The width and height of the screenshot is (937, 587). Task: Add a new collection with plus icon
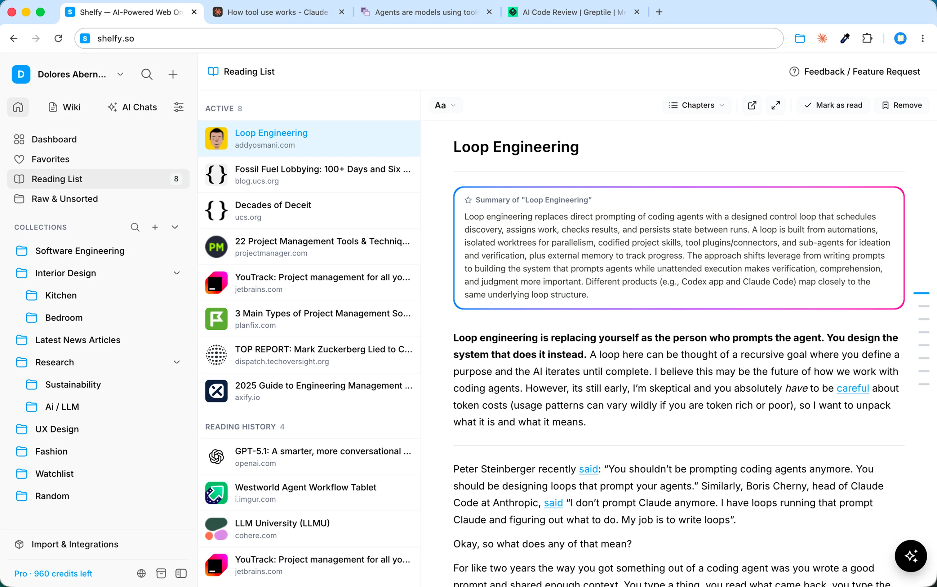point(155,227)
